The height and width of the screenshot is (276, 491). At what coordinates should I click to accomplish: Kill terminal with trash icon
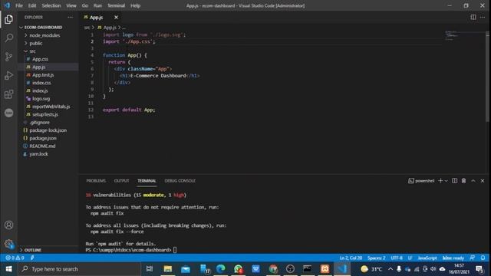463,181
